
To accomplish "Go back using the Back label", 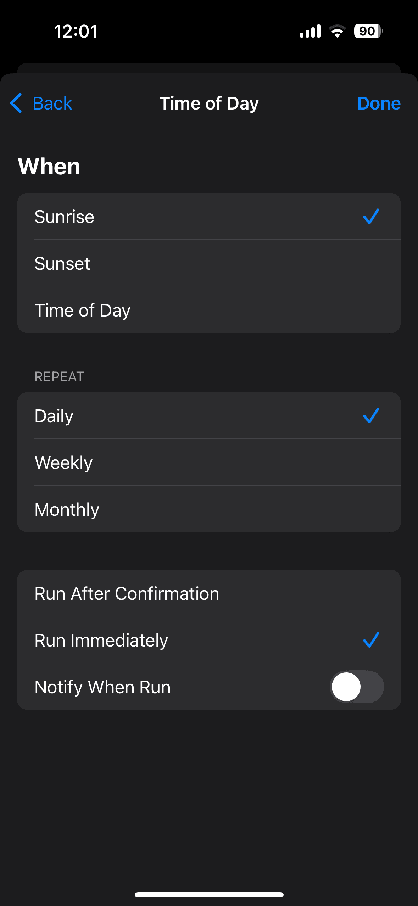I will click(52, 104).
